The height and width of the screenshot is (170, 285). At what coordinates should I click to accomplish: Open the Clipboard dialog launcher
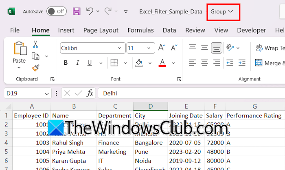(x=53, y=79)
